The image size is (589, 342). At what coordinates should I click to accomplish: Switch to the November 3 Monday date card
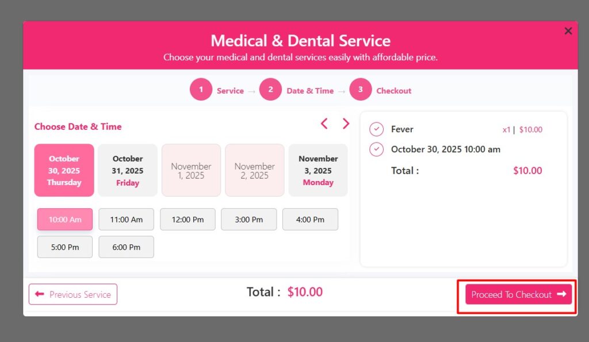tap(318, 170)
